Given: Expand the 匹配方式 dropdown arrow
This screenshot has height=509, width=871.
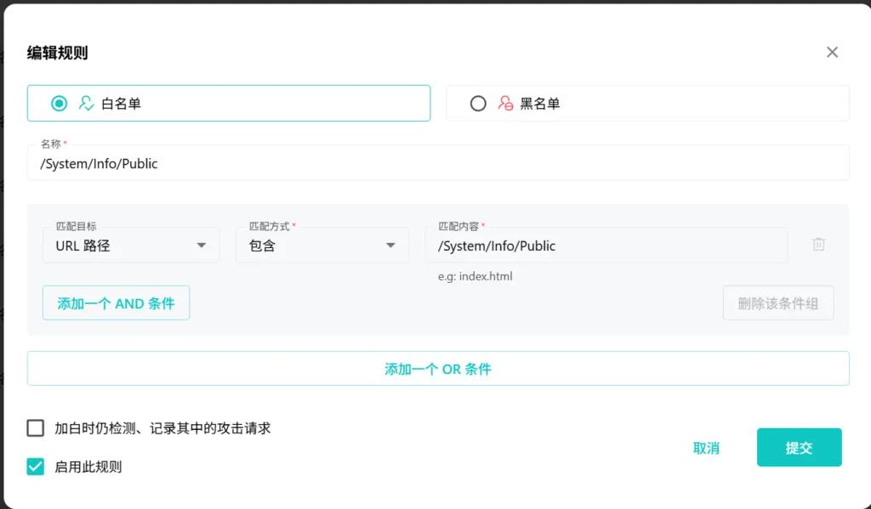Looking at the screenshot, I should (x=390, y=246).
